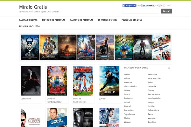This screenshot has height=127, width=191.
Task: Open Pagina Principal menu item
Action: 28,20
